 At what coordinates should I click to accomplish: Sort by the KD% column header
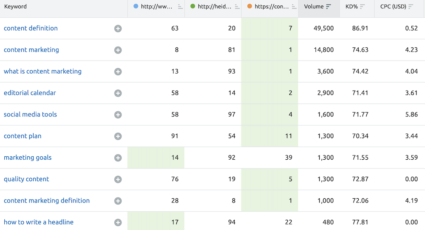click(x=362, y=7)
